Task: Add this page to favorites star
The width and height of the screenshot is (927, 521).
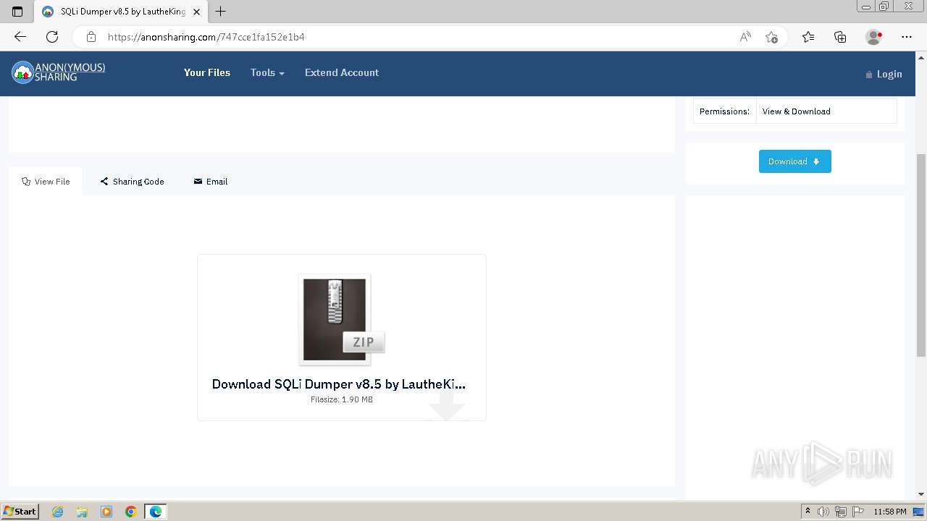Action: click(771, 37)
